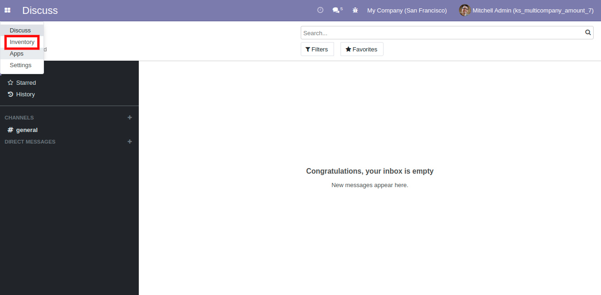Click the debug bug icon
This screenshot has height=295, width=601.
tap(355, 10)
